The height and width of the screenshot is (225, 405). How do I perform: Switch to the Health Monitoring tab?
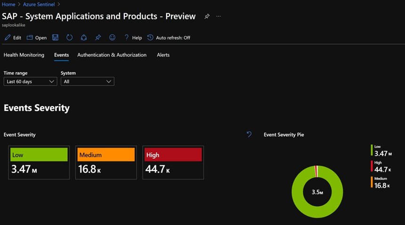pyautogui.click(x=24, y=55)
